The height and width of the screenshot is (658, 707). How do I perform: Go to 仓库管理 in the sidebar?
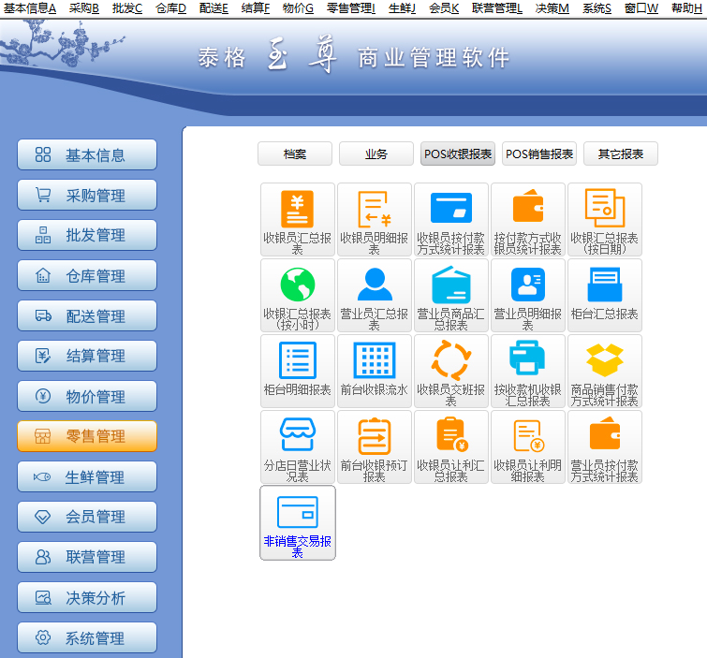point(87,276)
